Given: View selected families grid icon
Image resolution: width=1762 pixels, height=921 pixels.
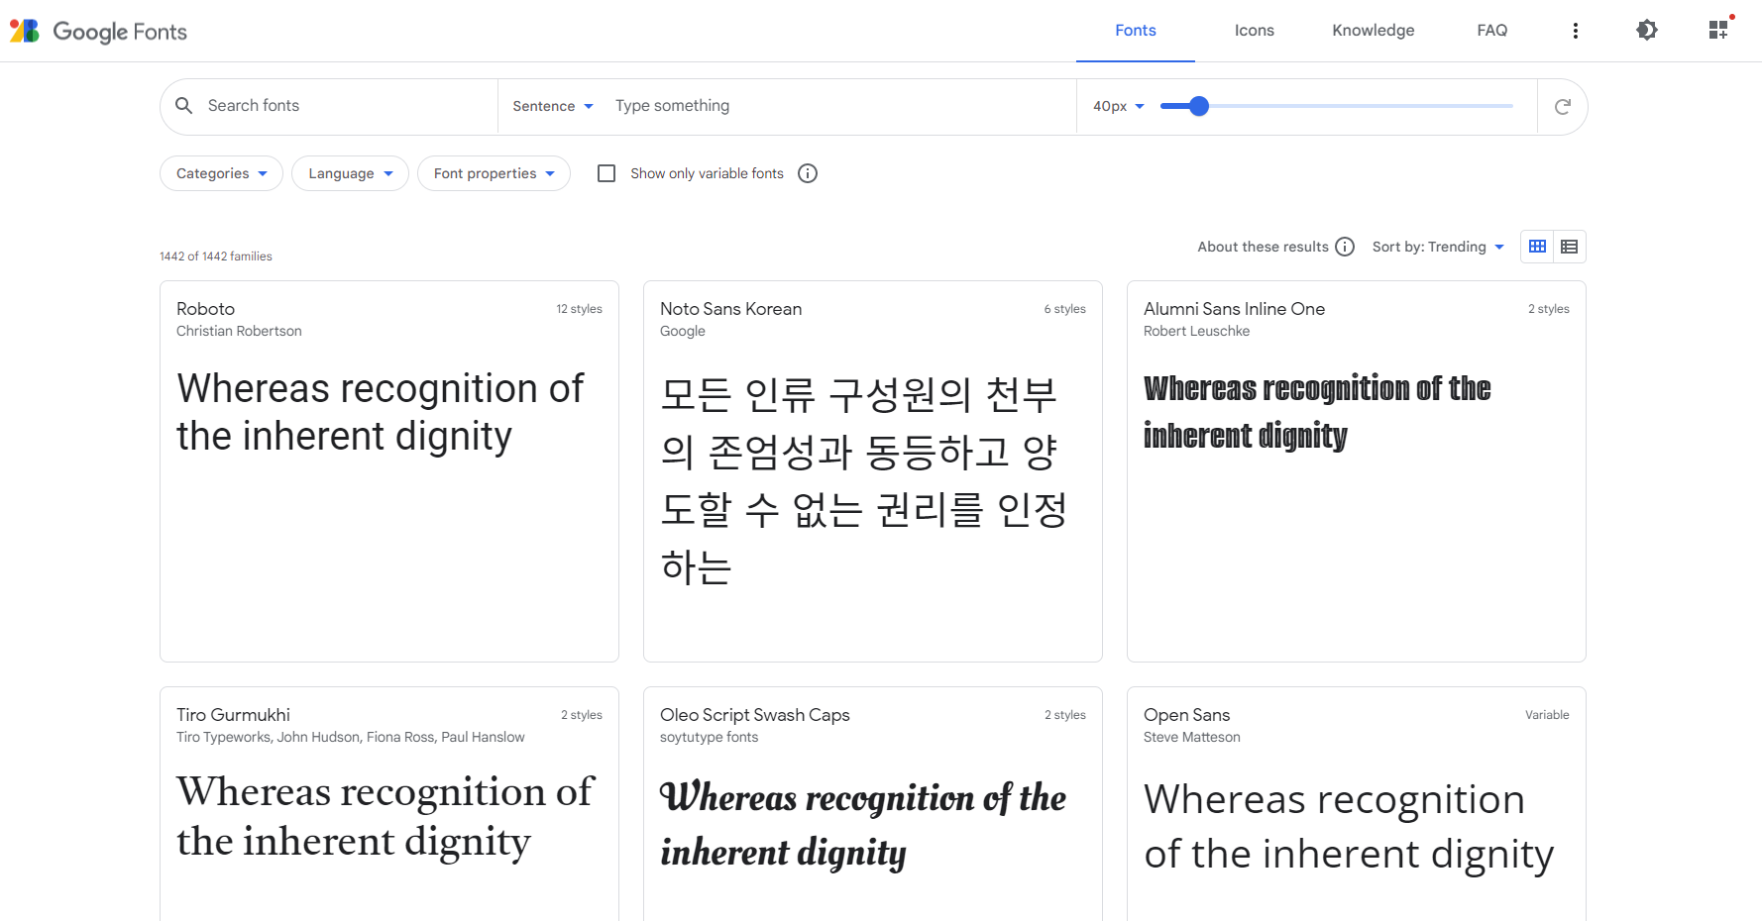Looking at the screenshot, I should click(1718, 31).
